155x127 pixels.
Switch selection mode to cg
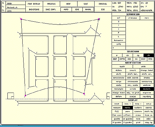click(138, 55)
